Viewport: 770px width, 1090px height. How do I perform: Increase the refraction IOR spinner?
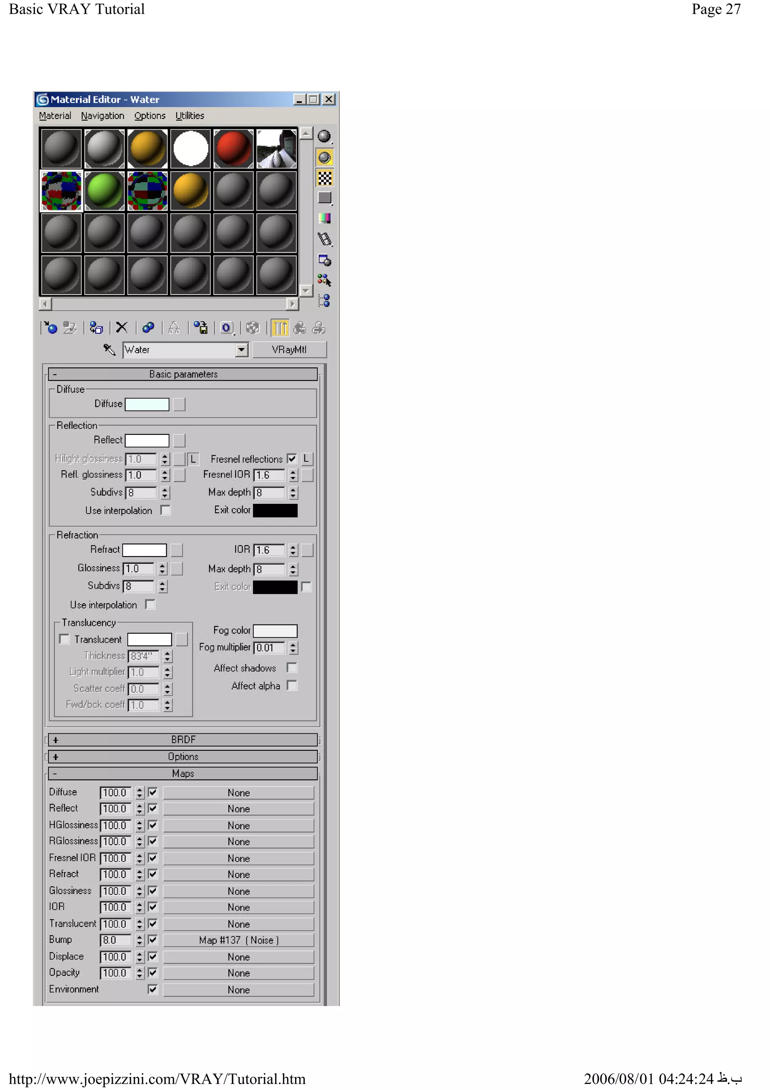point(293,548)
